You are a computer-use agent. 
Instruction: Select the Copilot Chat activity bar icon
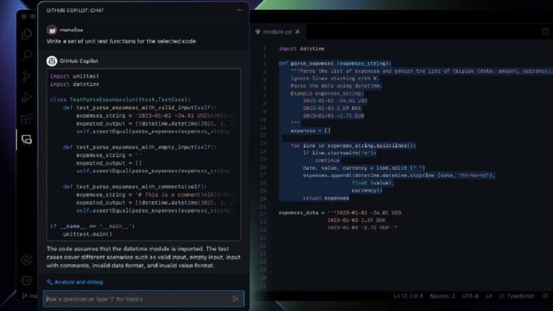click(27, 140)
